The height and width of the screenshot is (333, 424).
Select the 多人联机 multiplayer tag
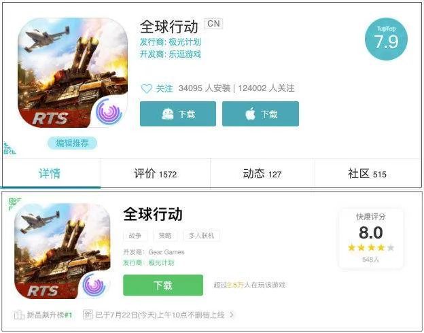[201, 236]
